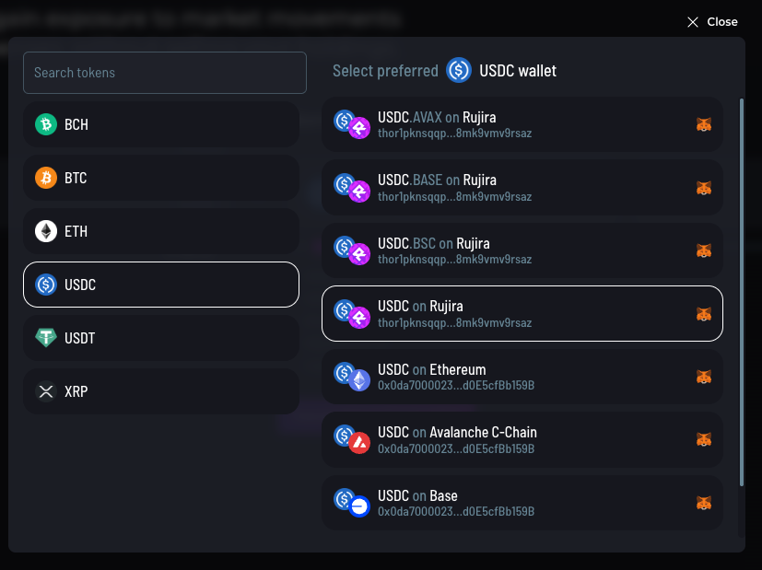Click the wallet list scrollbar
Viewport: 762px width, 570px height.
tap(742, 290)
